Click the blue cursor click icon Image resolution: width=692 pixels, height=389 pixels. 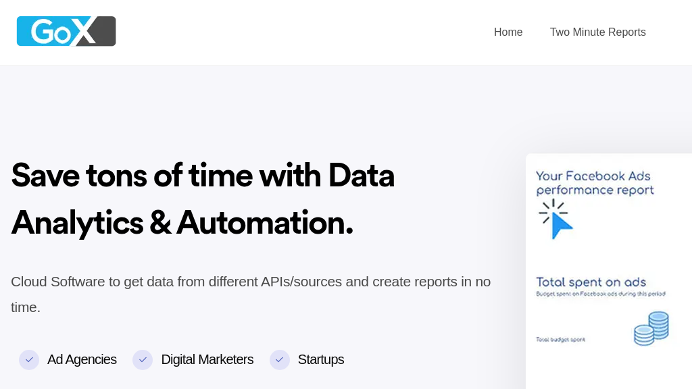coord(555,219)
